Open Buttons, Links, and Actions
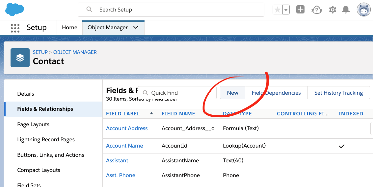Viewport: 373px width, 187px height. tap(51, 155)
